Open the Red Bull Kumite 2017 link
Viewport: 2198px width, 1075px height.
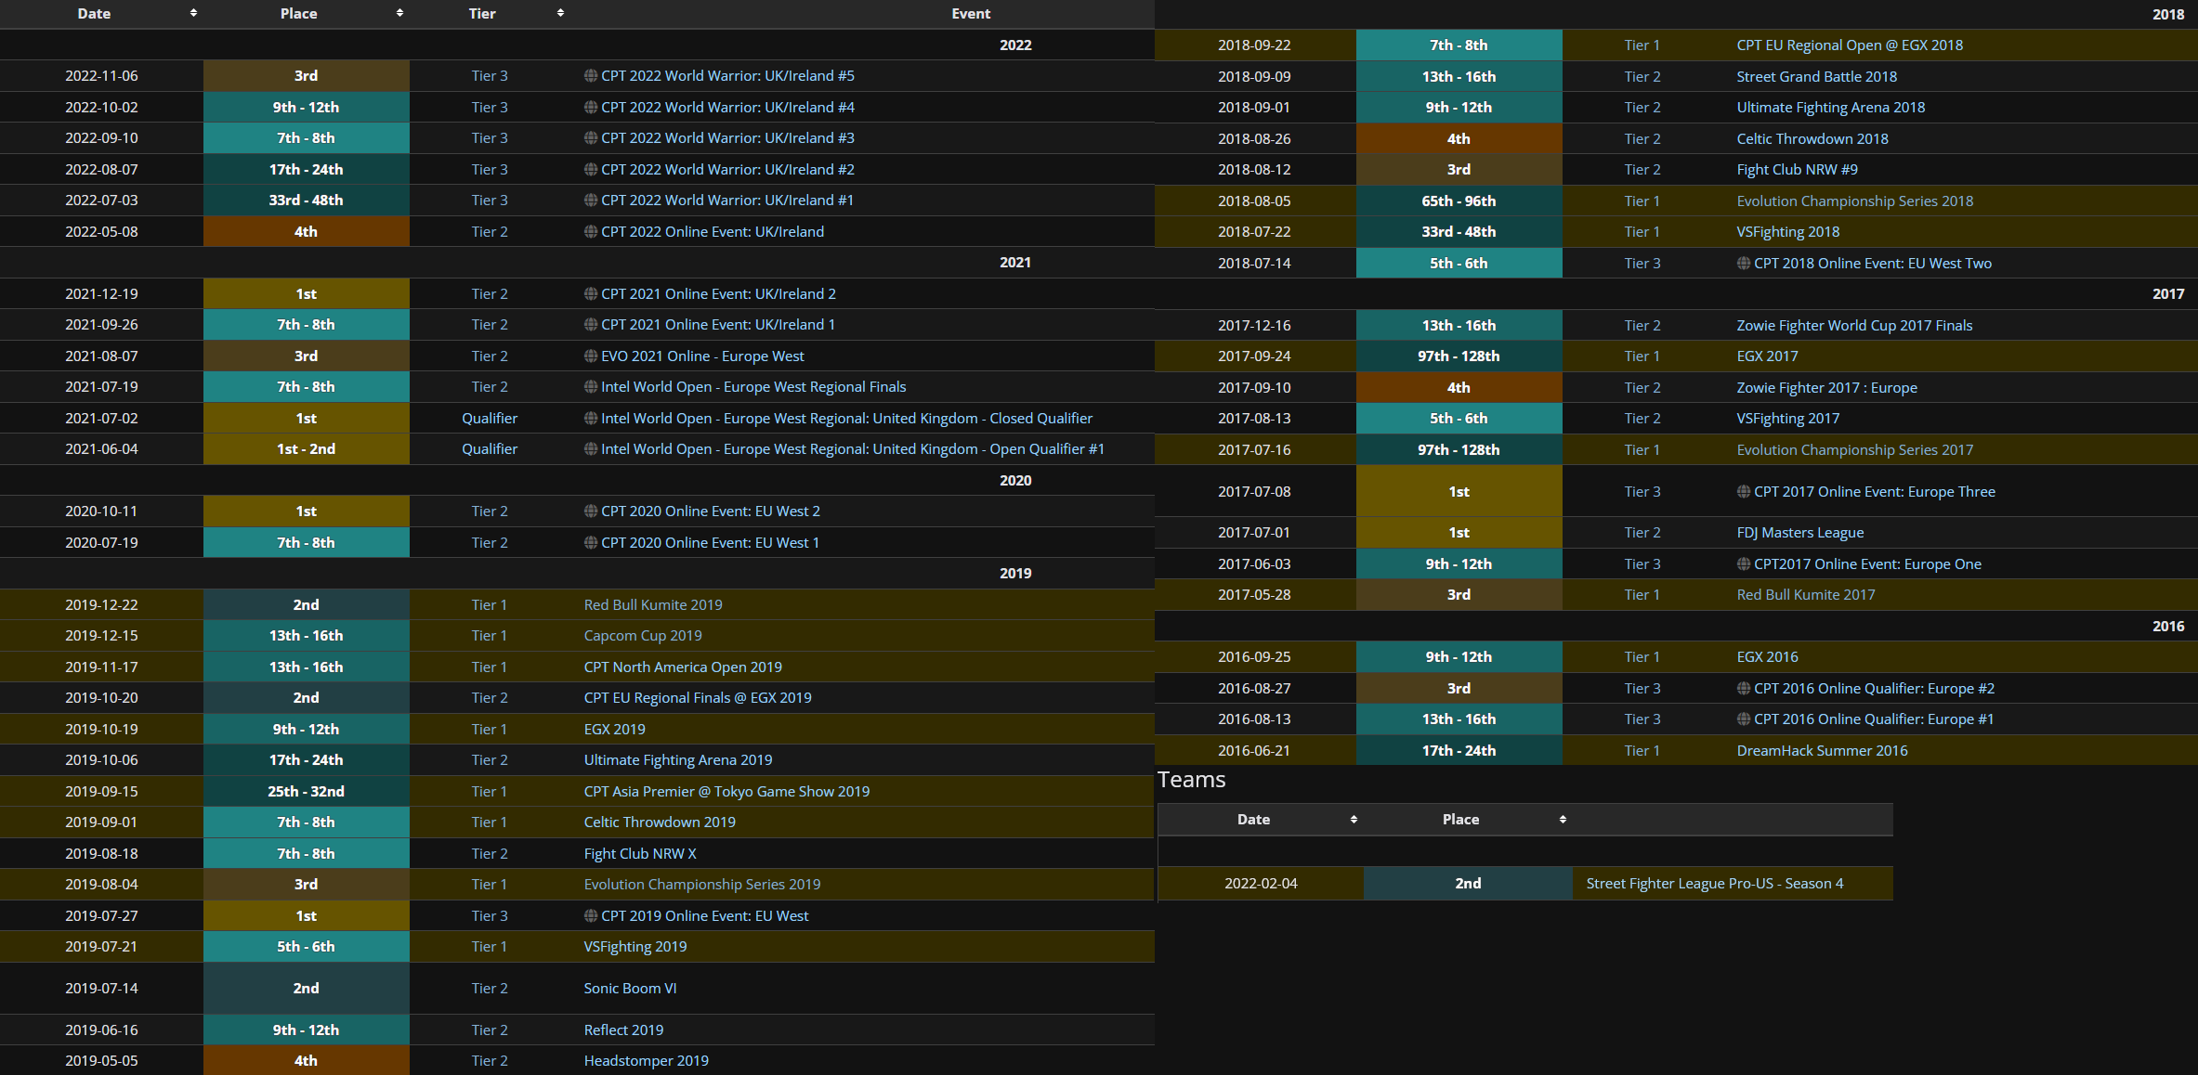[x=1805, y=595]
